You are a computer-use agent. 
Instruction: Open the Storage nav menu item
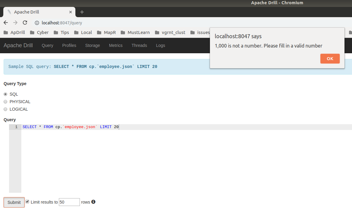[x=93, y=45]
